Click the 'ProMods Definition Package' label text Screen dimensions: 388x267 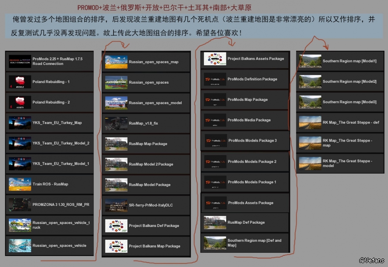(253, 79)
